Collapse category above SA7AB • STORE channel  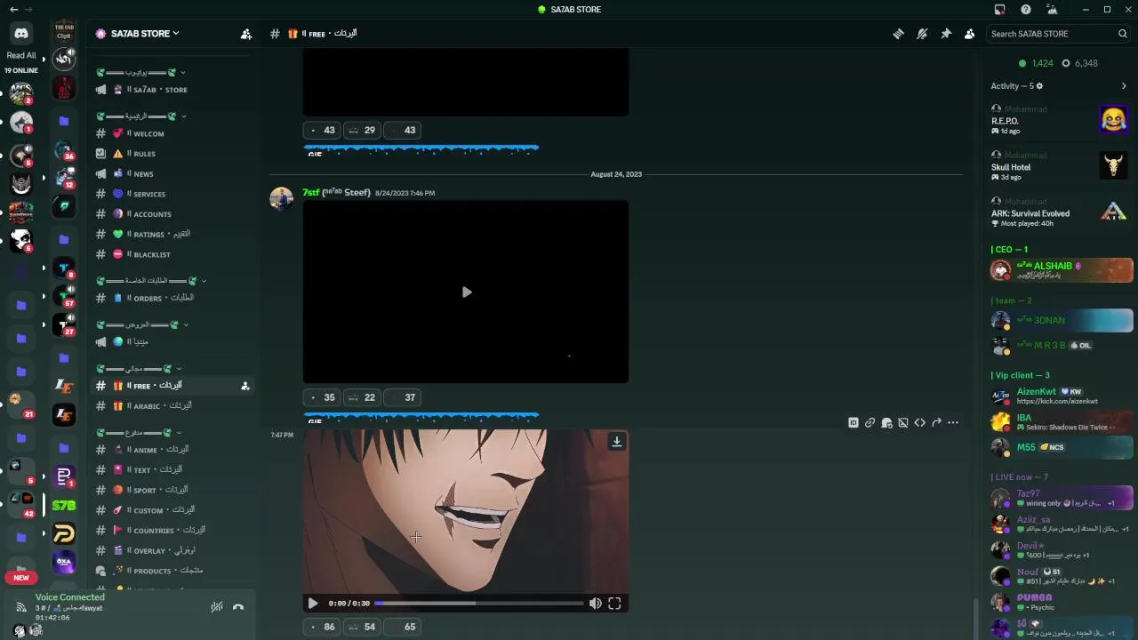coord(140,72)
